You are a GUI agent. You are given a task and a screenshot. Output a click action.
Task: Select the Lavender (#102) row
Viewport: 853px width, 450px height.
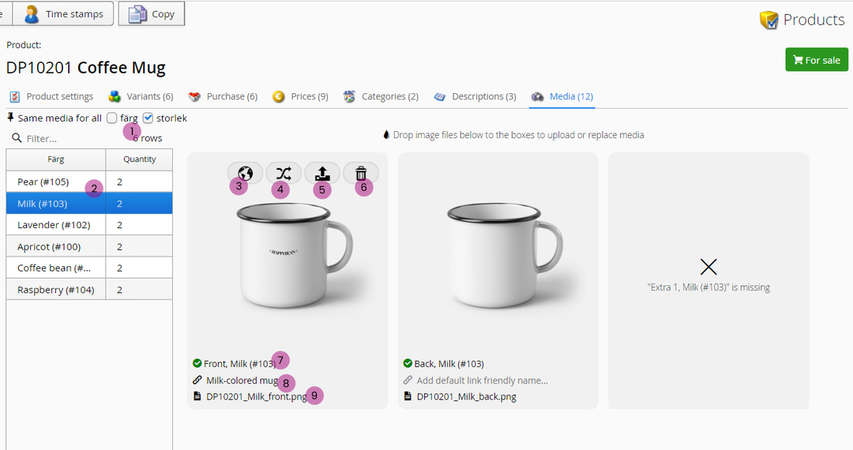[54, 225]
